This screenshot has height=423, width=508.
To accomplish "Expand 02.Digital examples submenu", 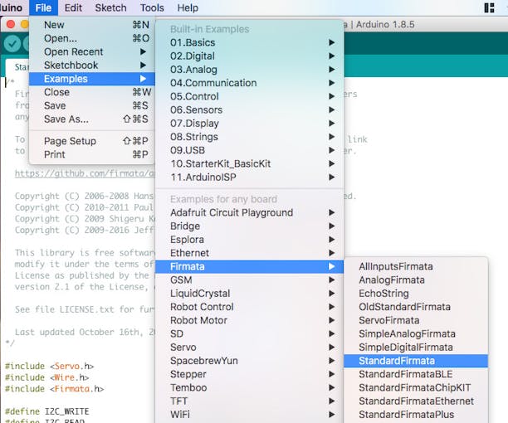I will click(x=250, y=56).
